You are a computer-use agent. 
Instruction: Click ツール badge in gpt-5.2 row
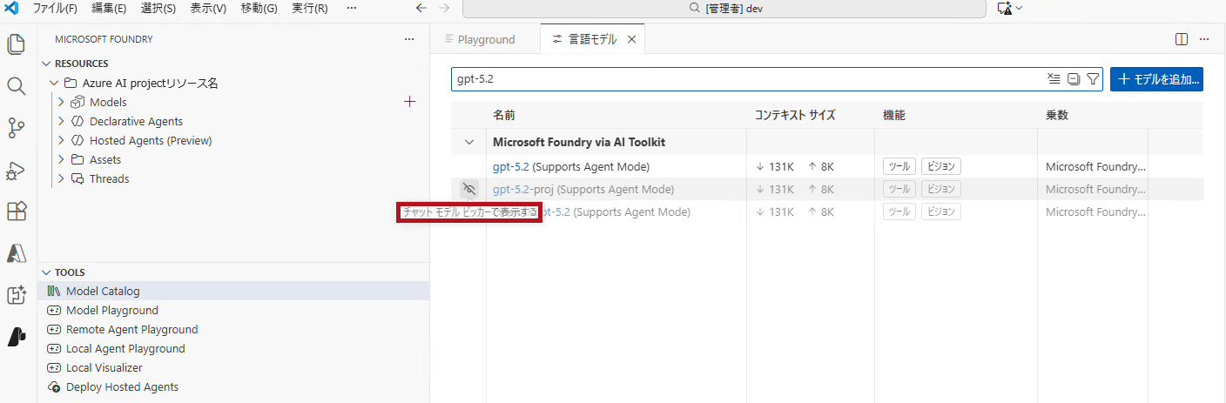(899, 166)
